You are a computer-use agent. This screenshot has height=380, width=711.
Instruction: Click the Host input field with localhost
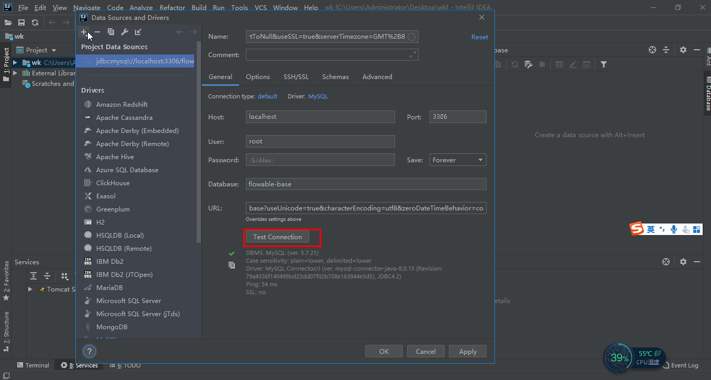[x=320, y=117]
